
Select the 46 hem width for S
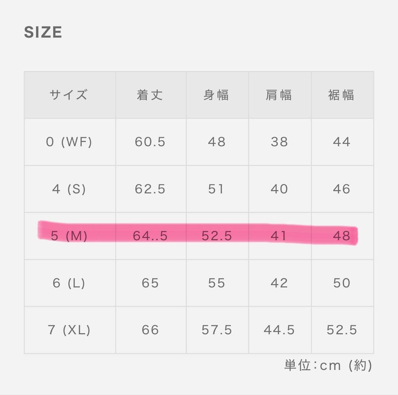(342, 189)
